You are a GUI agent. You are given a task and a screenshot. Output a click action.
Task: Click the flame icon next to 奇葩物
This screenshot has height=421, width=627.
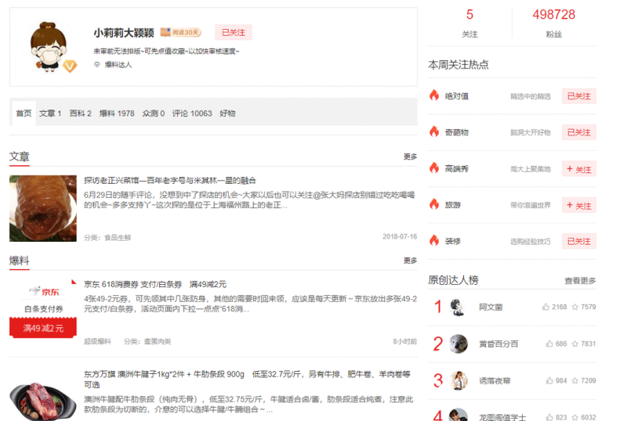[434, 131]
